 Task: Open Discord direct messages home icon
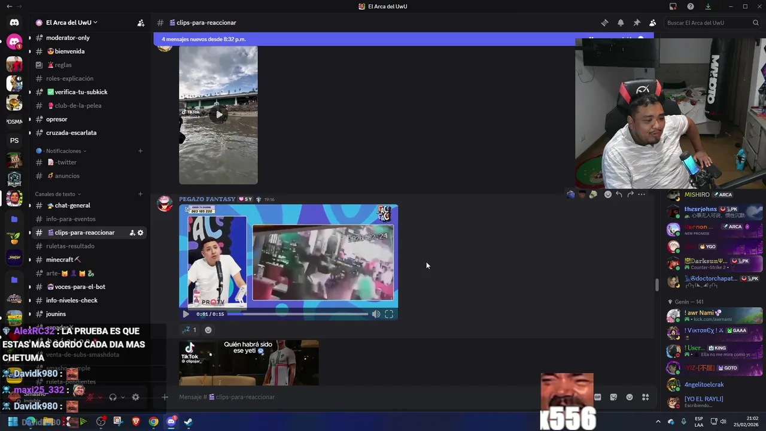tap(14, 23)
